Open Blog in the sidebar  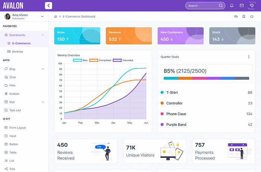point(24,69)
